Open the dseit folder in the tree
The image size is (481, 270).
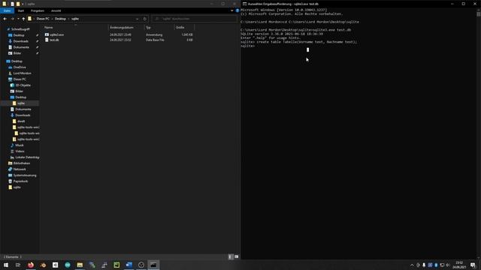click(x=21, y=121)
